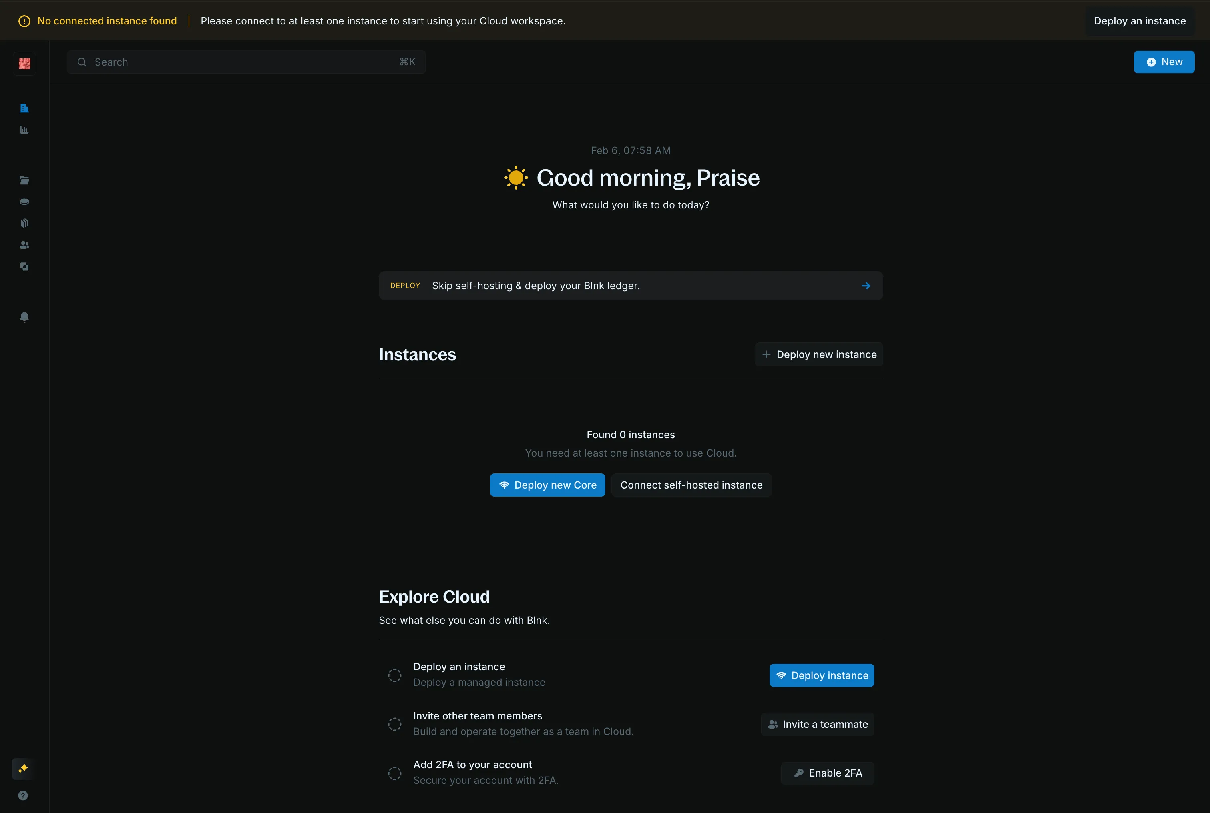Screen dimensions: 1210x813
Task: Open the bar chart analytics icon
Action: [x=24, y=130]
